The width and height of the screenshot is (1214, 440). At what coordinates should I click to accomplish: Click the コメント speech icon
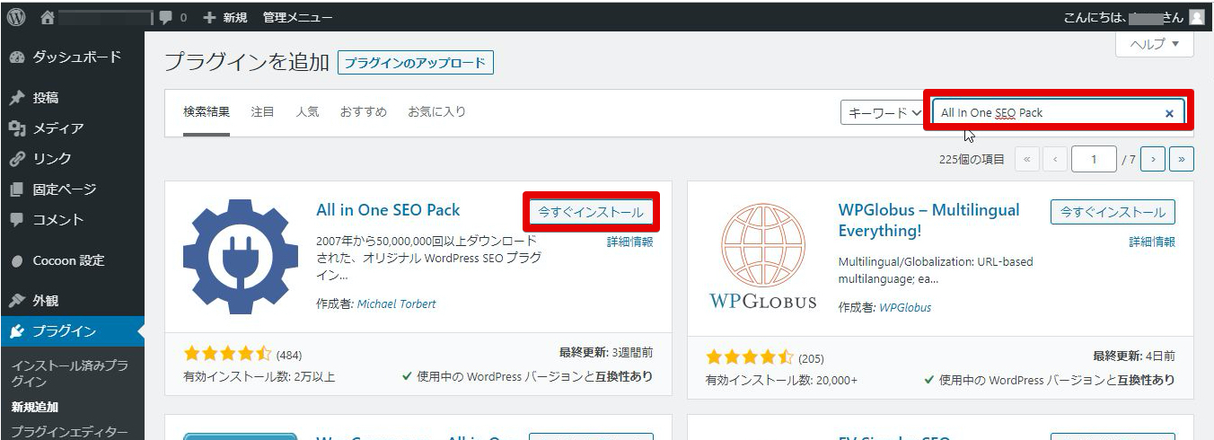tap(17, 220)
